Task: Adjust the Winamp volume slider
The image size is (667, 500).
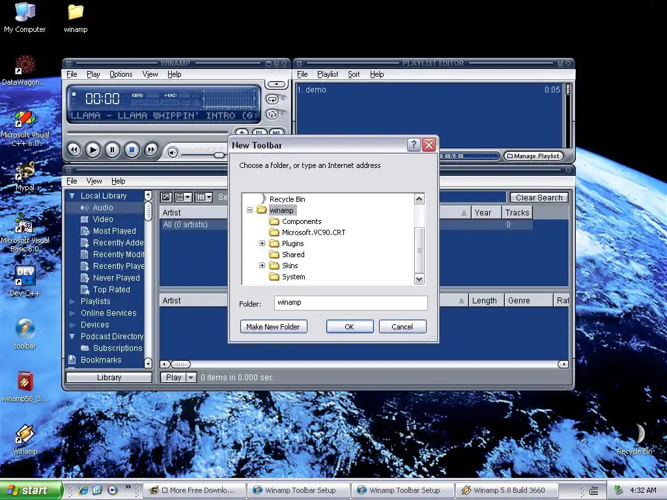Action: point(219,155)
